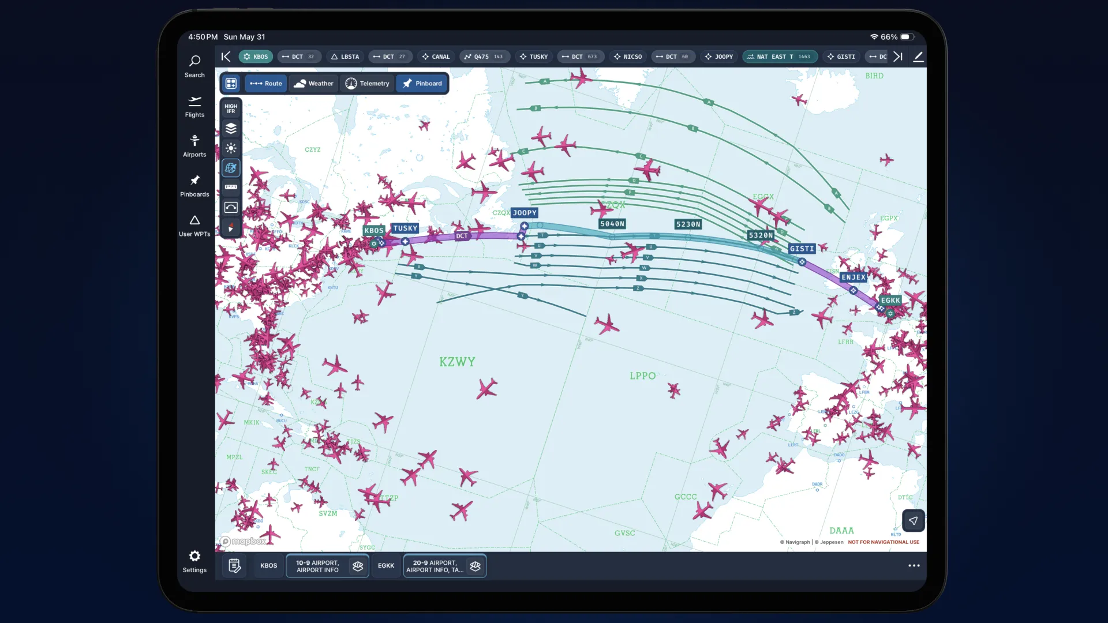Open the Pinboards section
The image size is (1108, 623).
[194, 186]
